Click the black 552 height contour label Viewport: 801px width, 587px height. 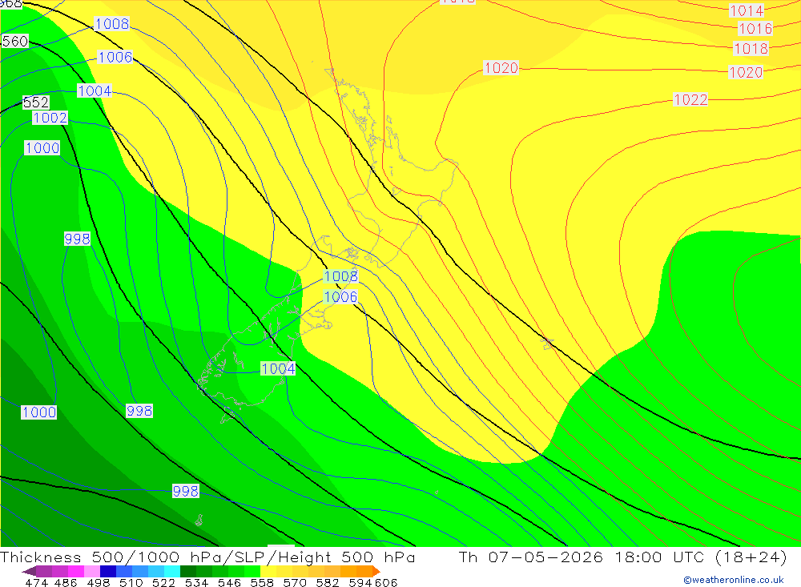[x=36, y=103]
